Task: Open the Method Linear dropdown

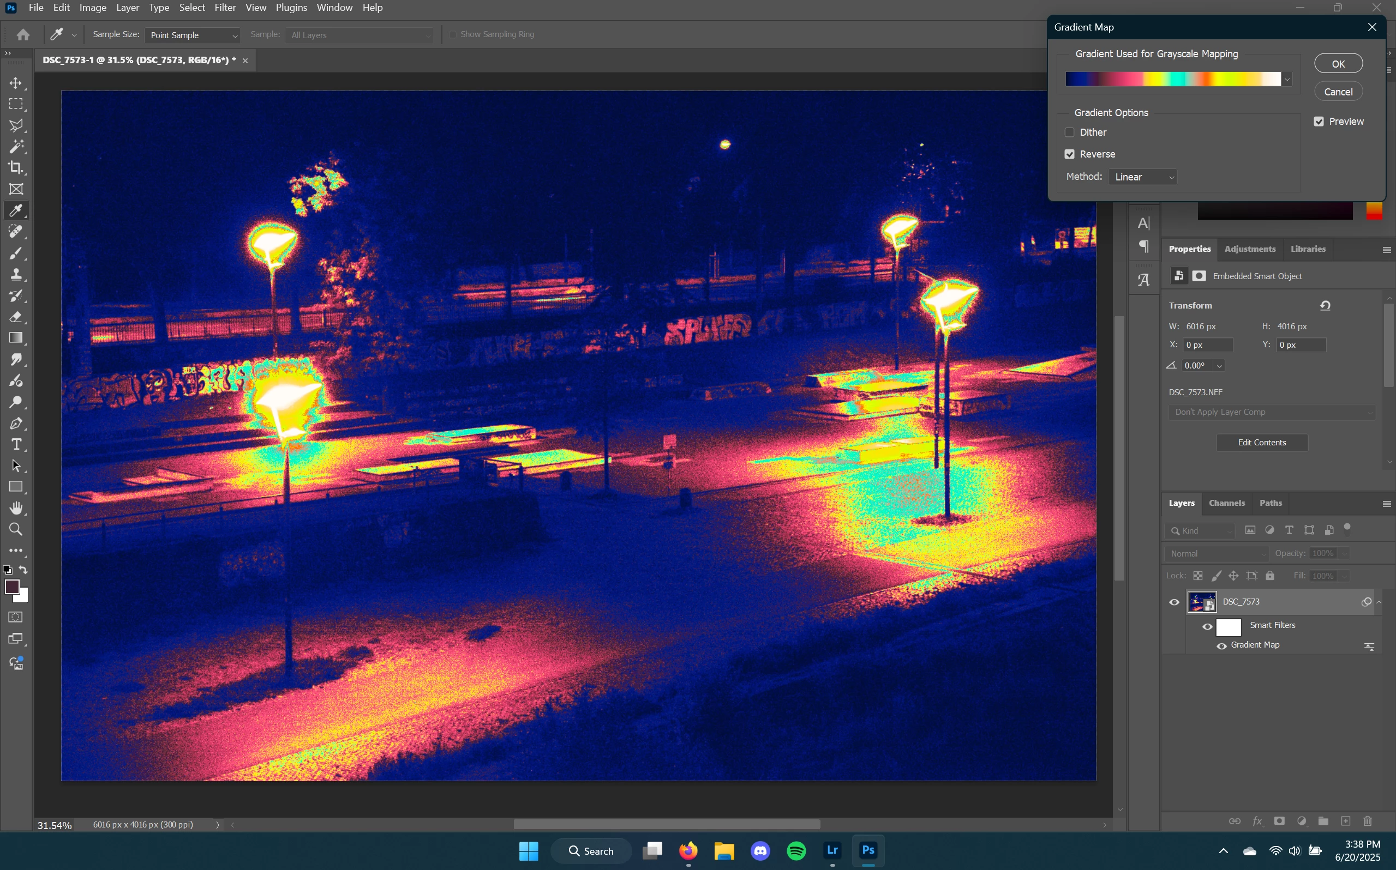Action: point(1143,177)
